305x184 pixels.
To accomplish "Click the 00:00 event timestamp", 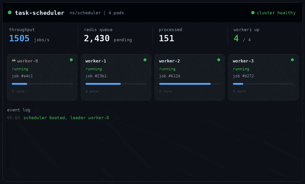I will pos(13,118).
